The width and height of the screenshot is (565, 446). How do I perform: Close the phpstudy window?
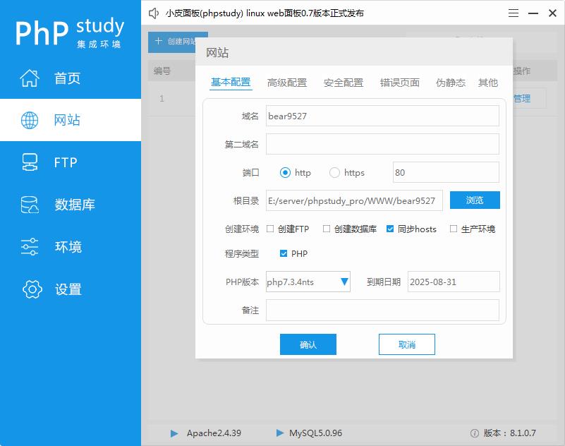[x=552, y=13]
